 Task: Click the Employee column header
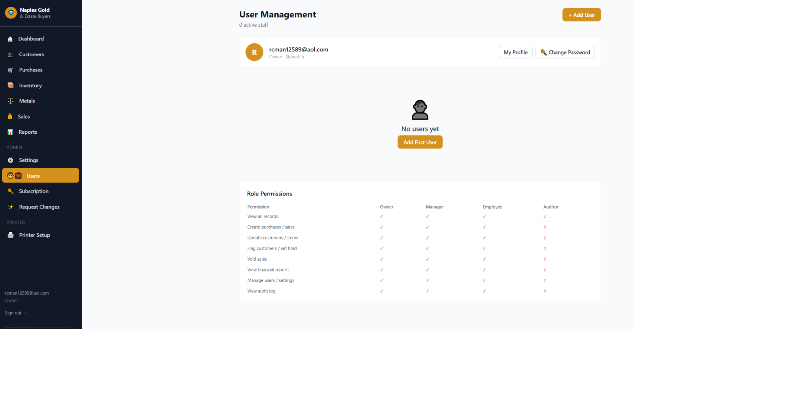click(x=492, y=207)
